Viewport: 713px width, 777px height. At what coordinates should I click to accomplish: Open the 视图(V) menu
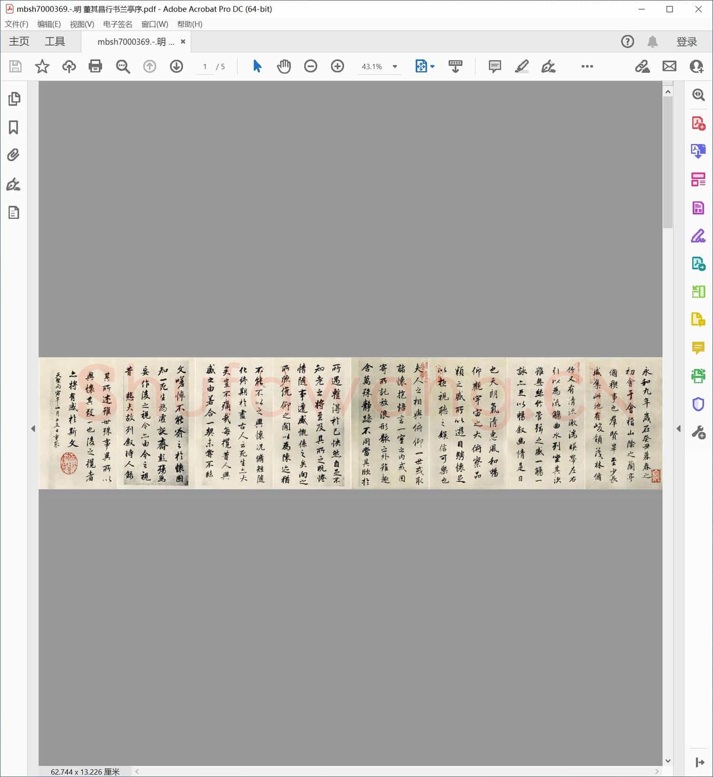82,24
